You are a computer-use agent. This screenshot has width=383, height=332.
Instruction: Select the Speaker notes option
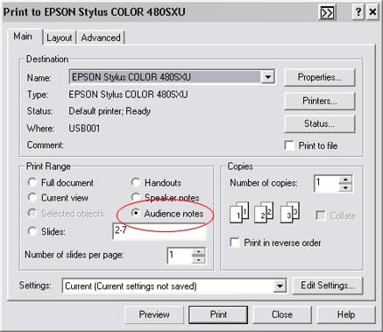coord(135,198)
